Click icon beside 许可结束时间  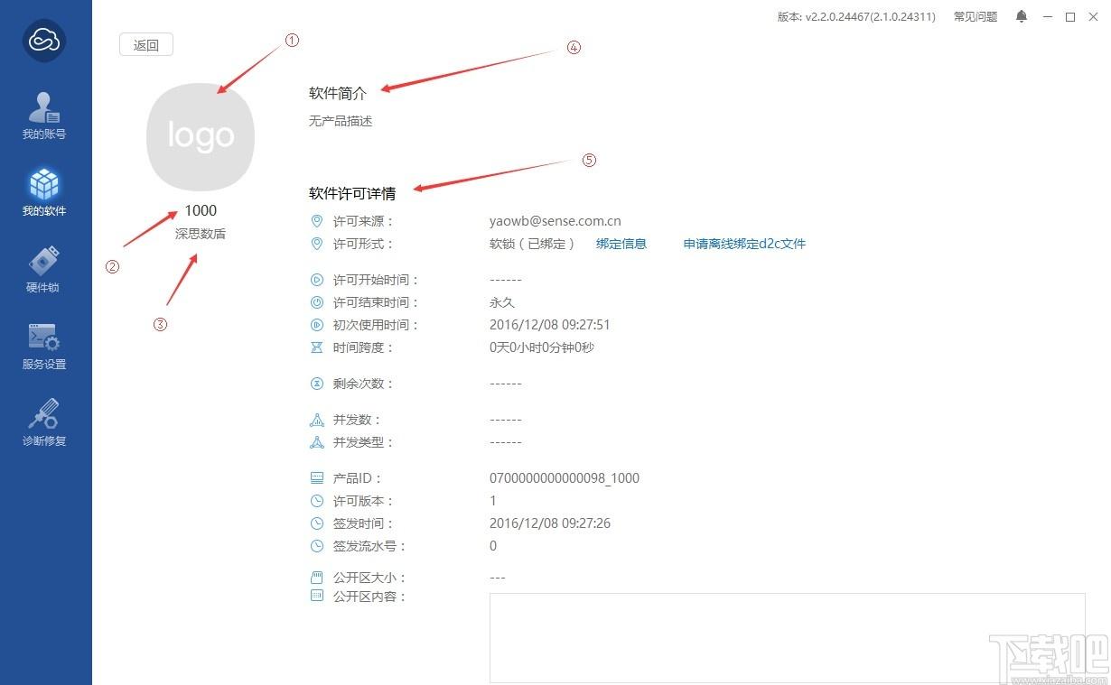coord(317,302)
